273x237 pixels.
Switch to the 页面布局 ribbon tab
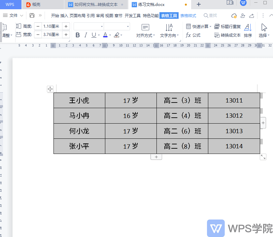point(78,15)
